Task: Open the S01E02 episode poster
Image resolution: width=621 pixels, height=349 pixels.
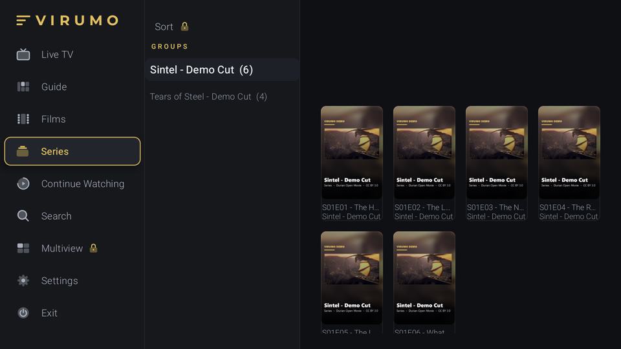Action: (x=424, y=153)
